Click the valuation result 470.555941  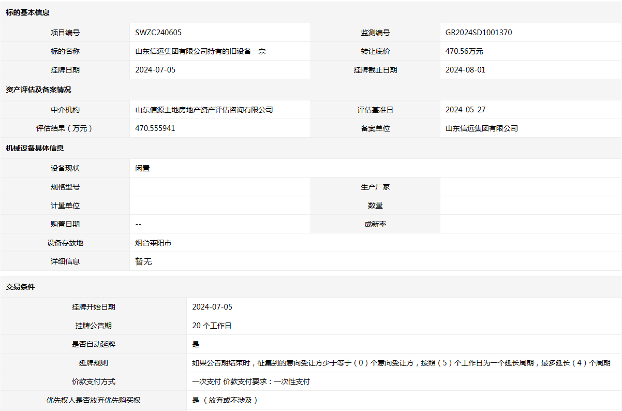[x=155, y=128]
